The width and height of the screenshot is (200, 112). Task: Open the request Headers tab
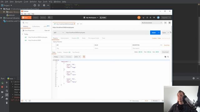tap(75, 38)
